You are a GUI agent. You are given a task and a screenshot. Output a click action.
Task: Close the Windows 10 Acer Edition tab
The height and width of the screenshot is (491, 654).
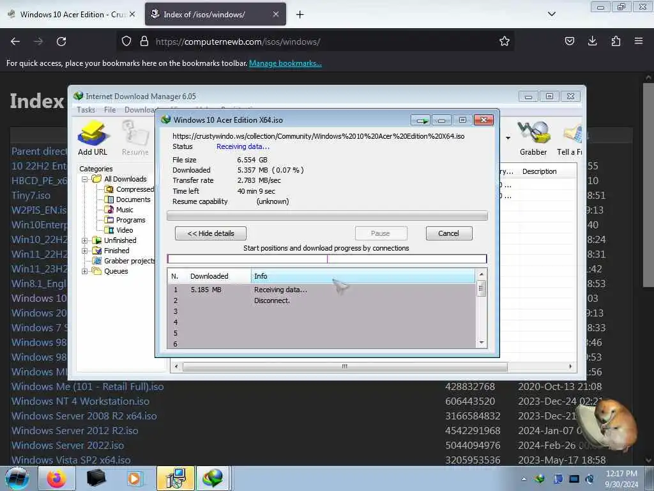[132, 14]
